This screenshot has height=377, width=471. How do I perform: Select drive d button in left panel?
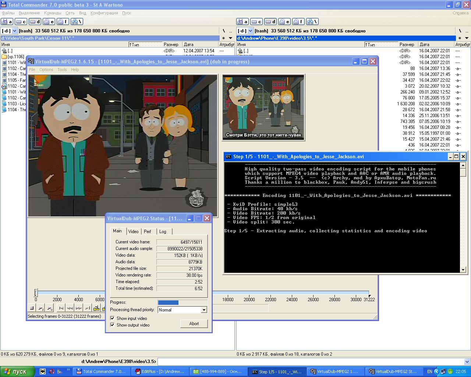tap(35, 22)
